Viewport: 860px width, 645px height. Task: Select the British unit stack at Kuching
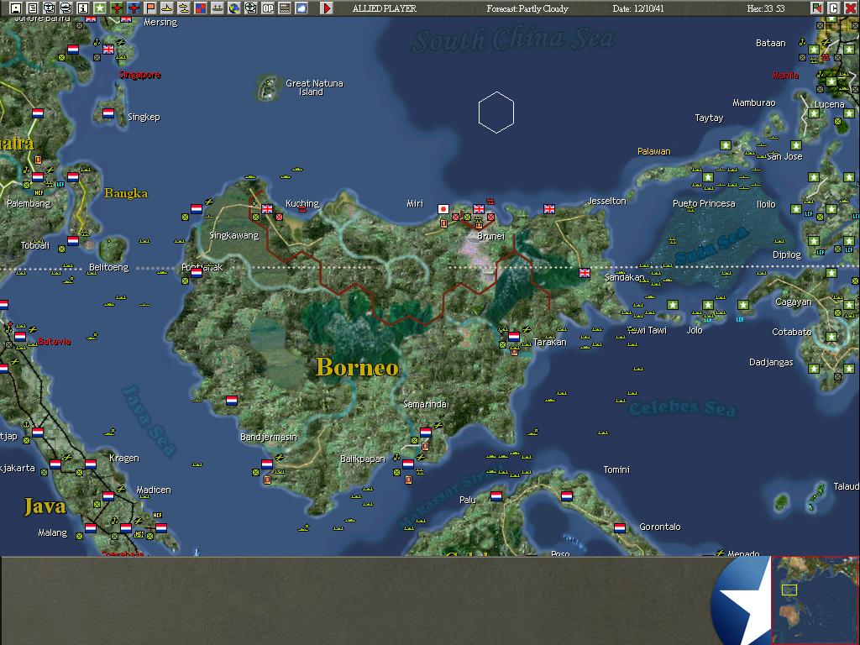click(x=268, y=209)
